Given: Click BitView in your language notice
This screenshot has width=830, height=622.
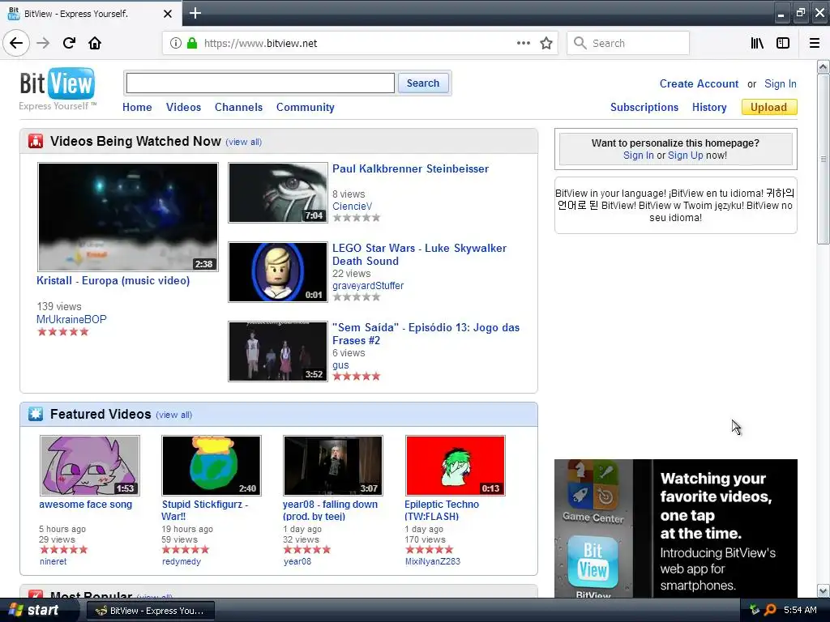Looking at the screenshot, I should coord(675,205).
